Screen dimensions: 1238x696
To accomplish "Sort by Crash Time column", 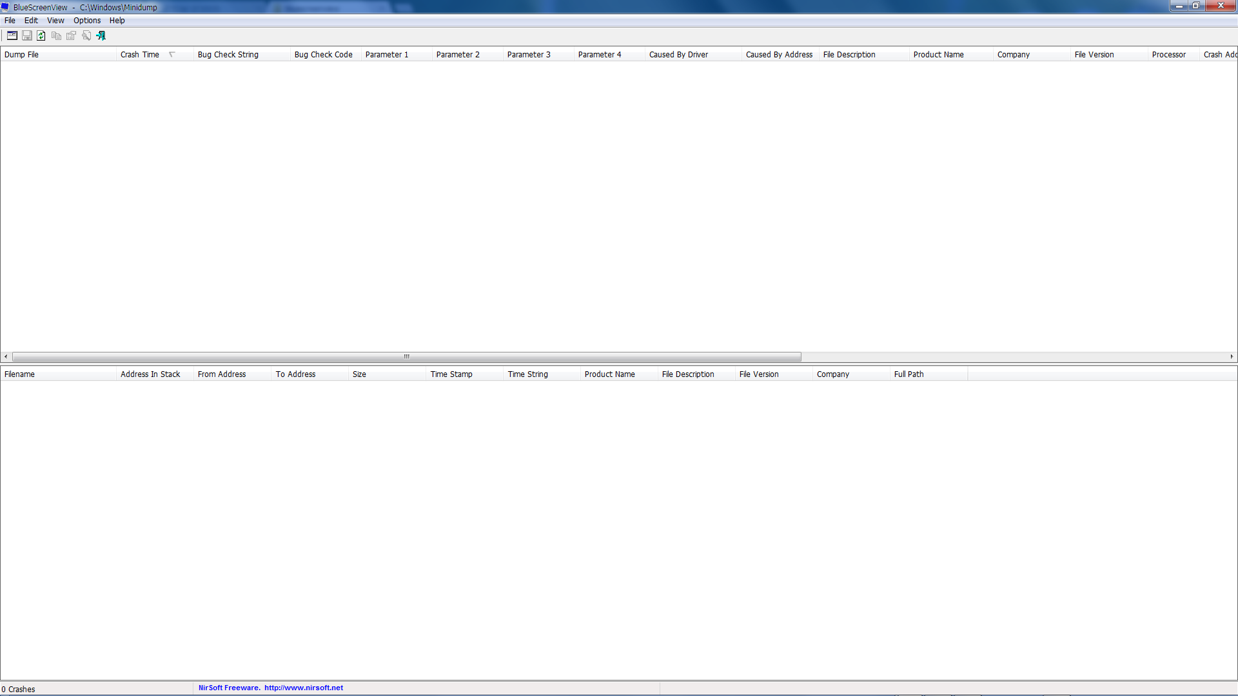I will [155, 55].
